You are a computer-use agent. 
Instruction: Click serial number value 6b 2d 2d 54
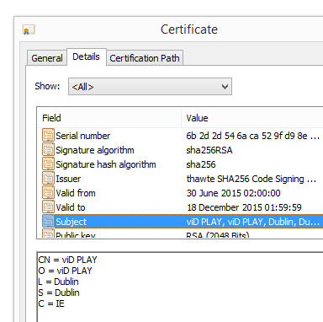[x=252, y=136]
